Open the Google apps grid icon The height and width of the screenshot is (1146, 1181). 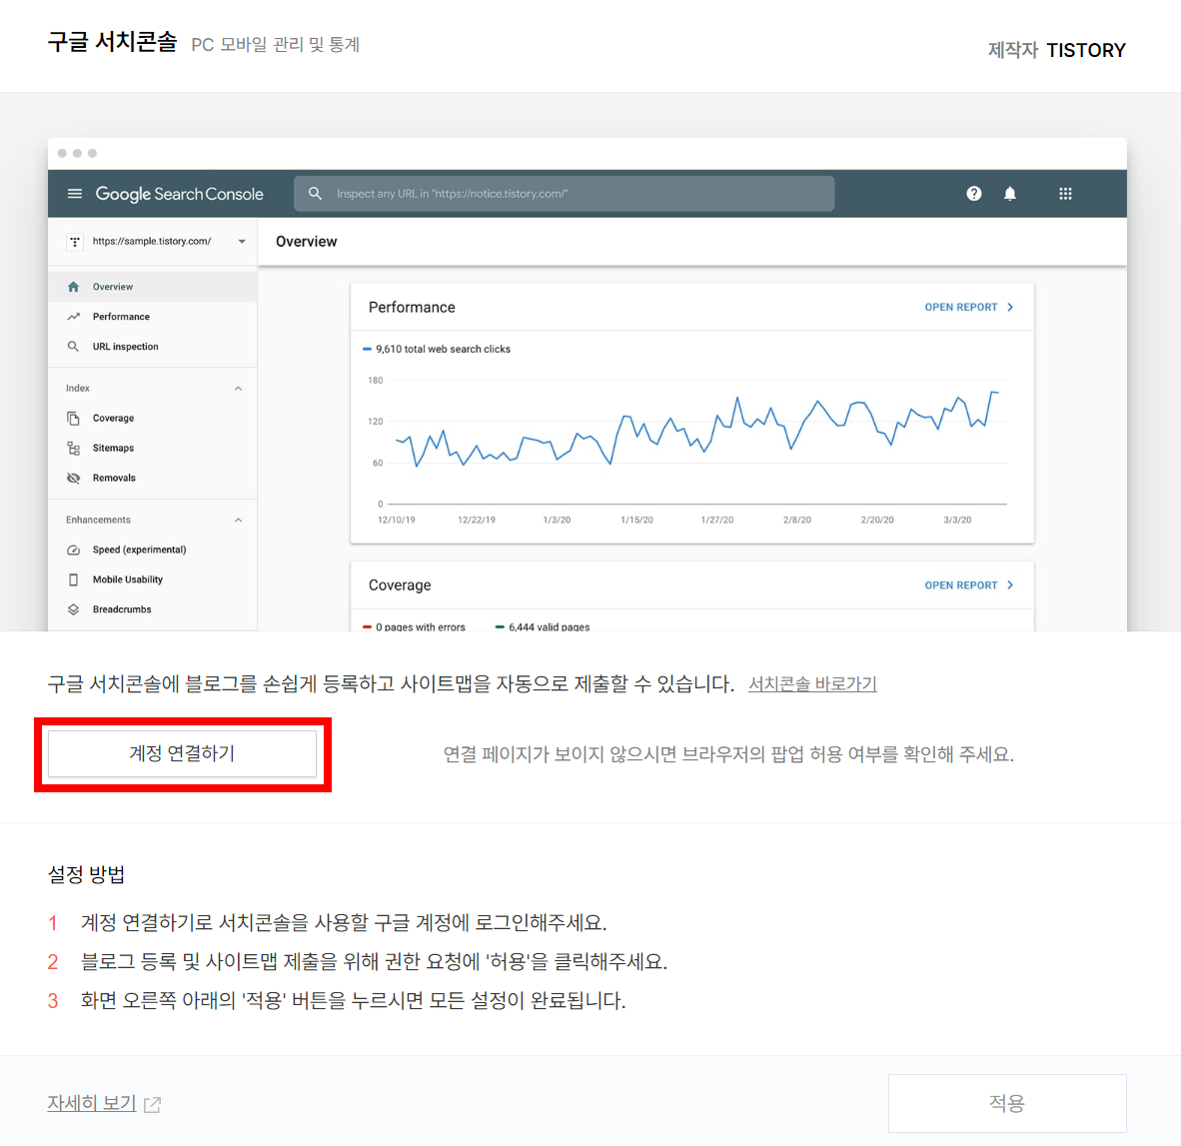(1065, 194)
